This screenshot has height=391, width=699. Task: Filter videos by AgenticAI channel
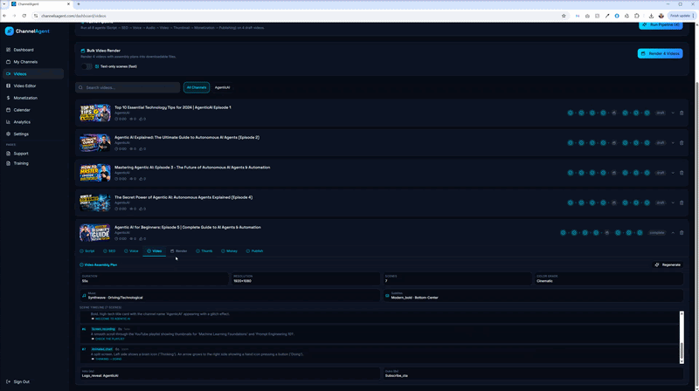(223, 87)
